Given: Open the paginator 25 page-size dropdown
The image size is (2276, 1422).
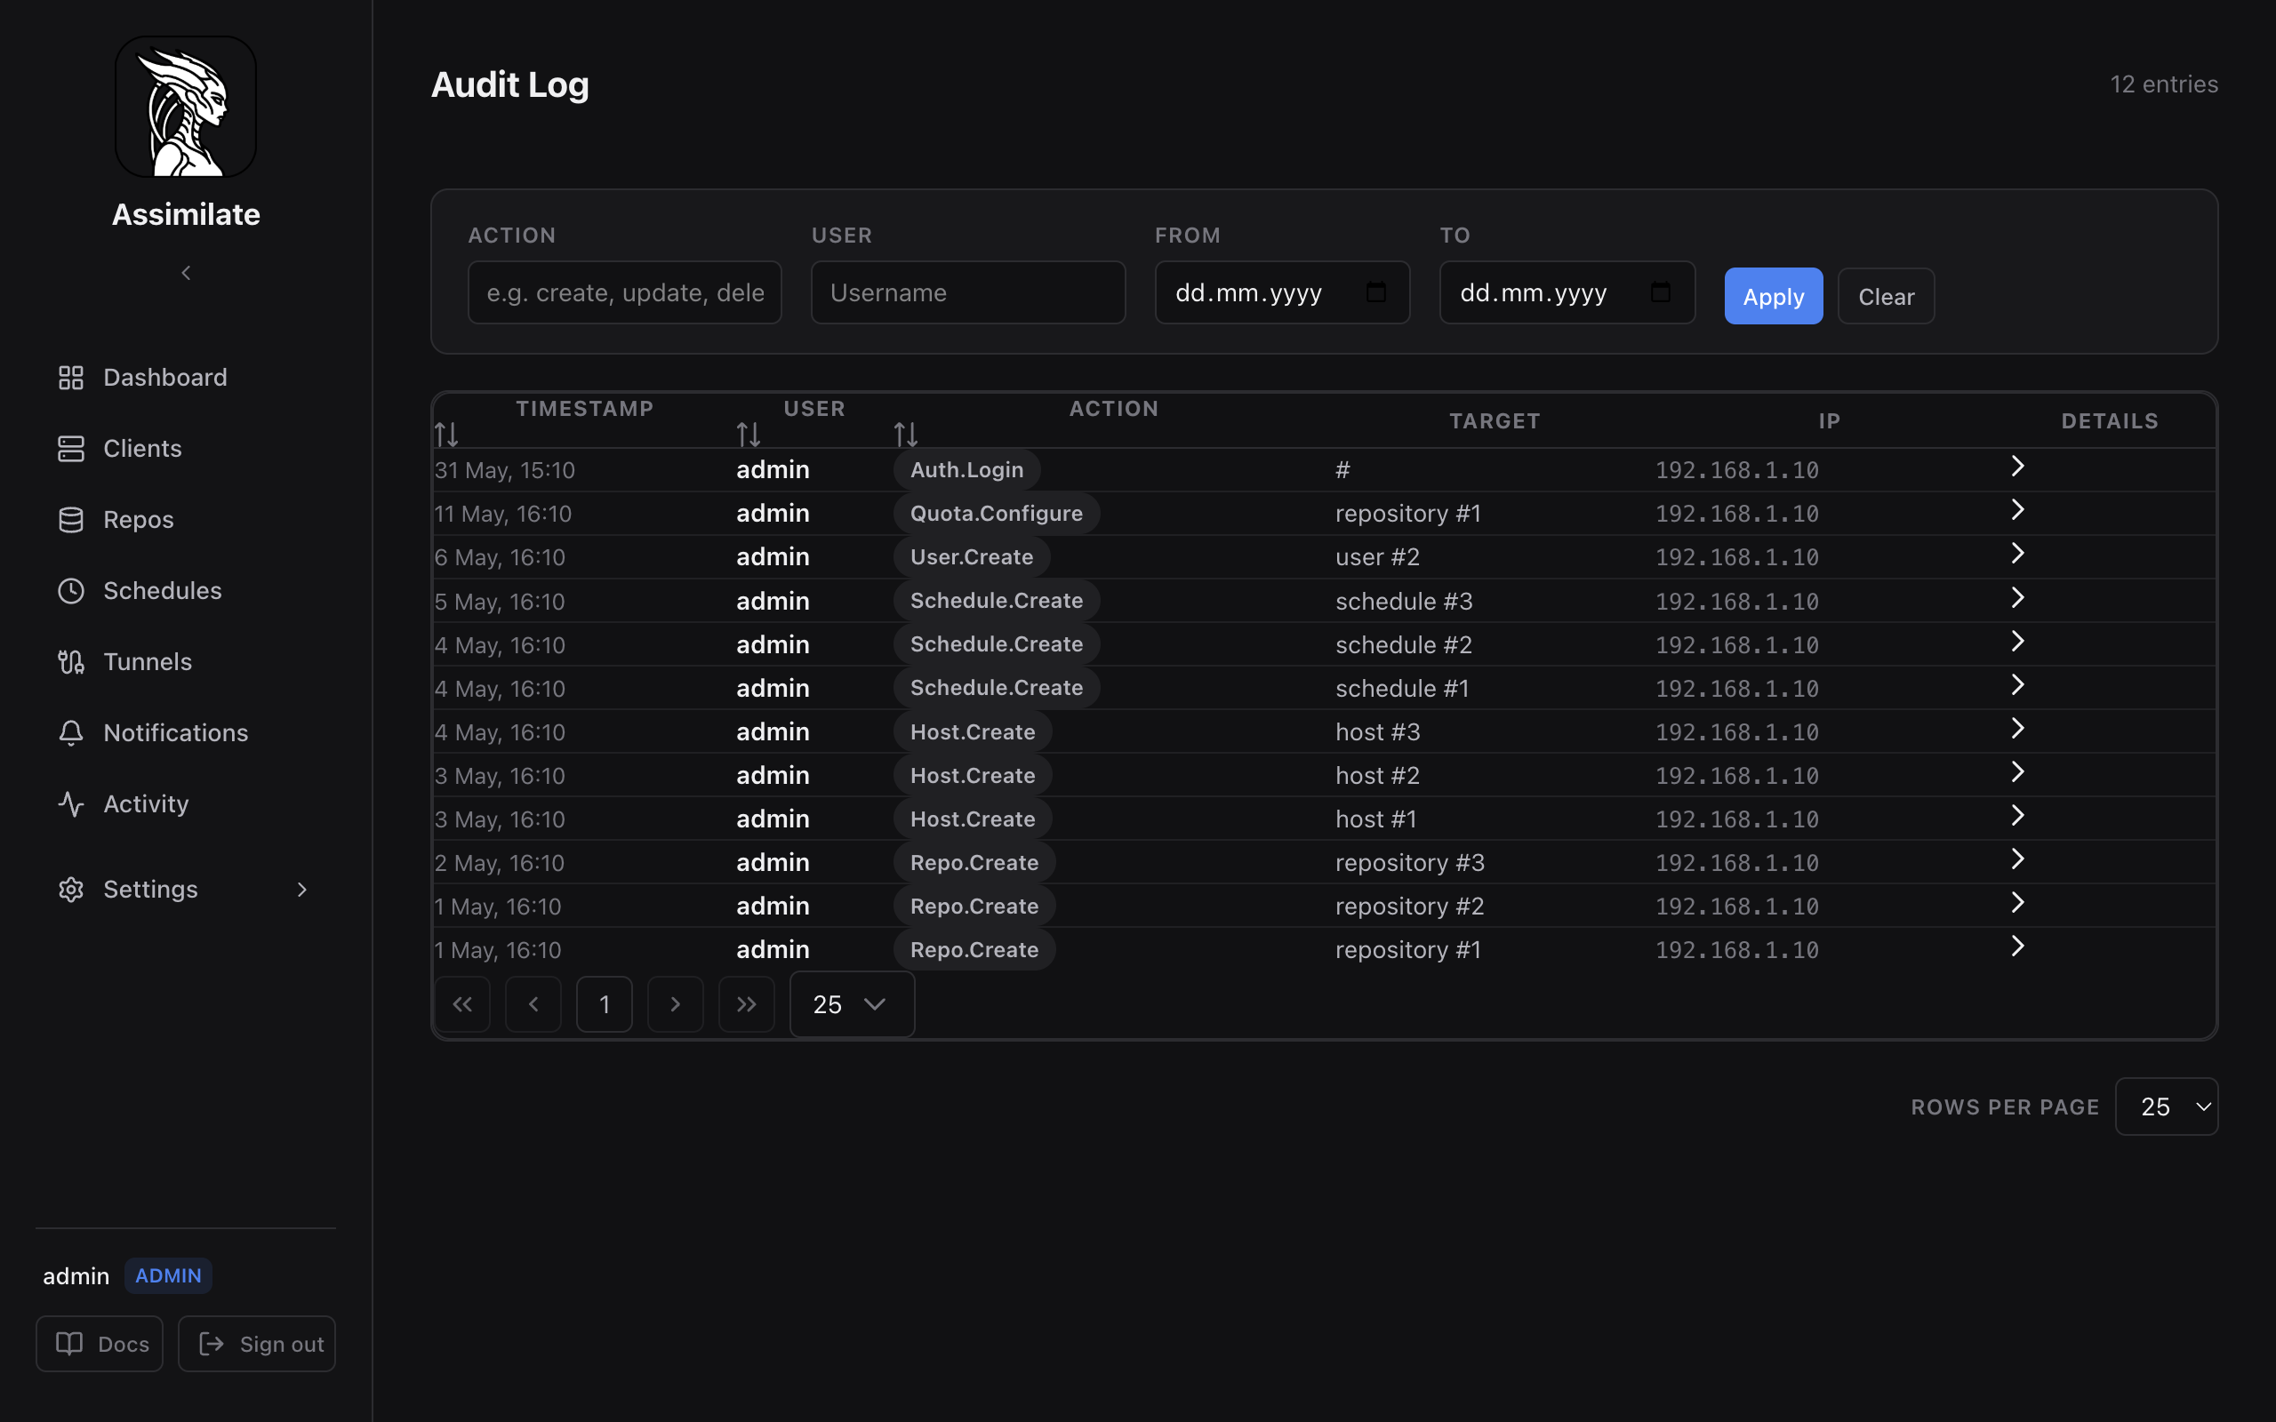Looking at the screenshot, I should coord(852,1004).
